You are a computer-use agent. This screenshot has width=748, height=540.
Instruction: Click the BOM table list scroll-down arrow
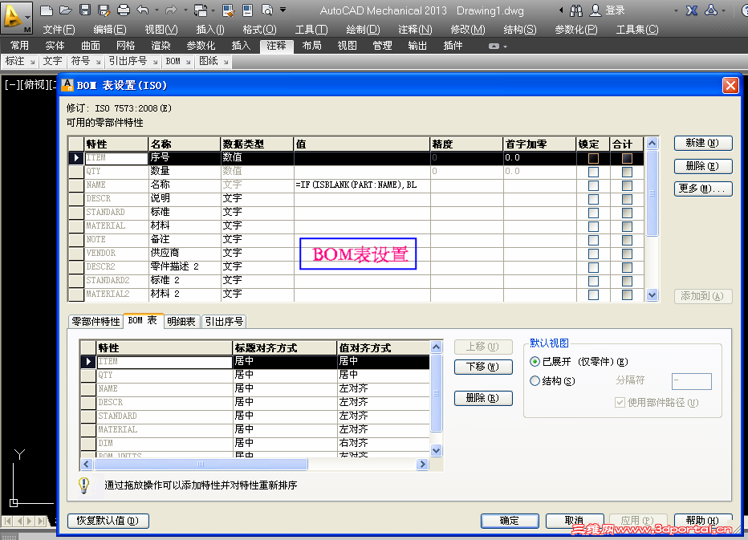(436, 450)
